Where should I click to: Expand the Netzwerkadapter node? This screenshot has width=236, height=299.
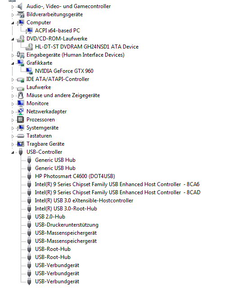tap(13, 112)
